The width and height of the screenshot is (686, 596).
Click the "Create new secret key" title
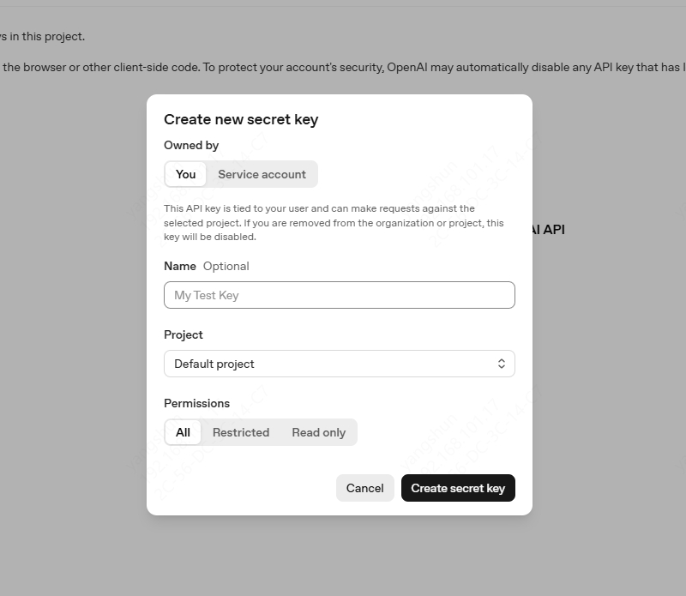241,119
